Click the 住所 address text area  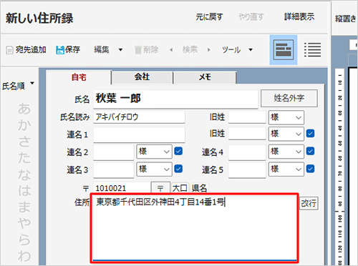click(x=195, y=228)
